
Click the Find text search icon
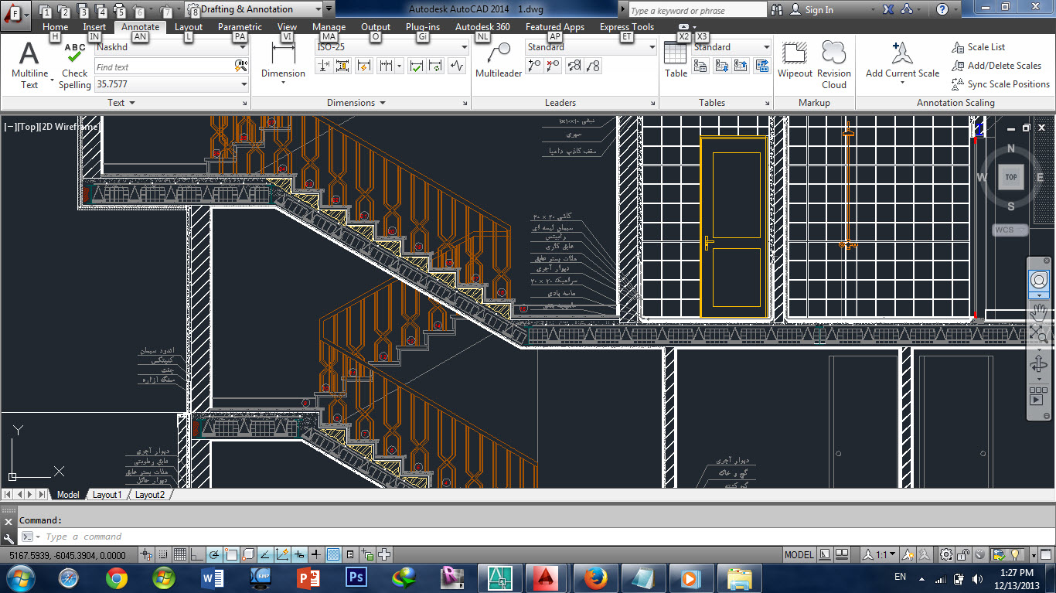[240, 67]
